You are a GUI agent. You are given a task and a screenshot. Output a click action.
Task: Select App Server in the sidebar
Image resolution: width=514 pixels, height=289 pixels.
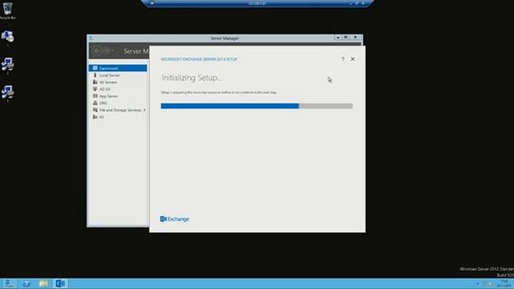[118, 96]
